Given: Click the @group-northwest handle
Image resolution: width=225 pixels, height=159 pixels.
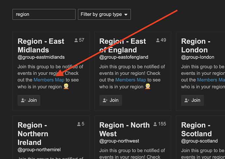Looking at the screenshot, I should coord(119,141).
